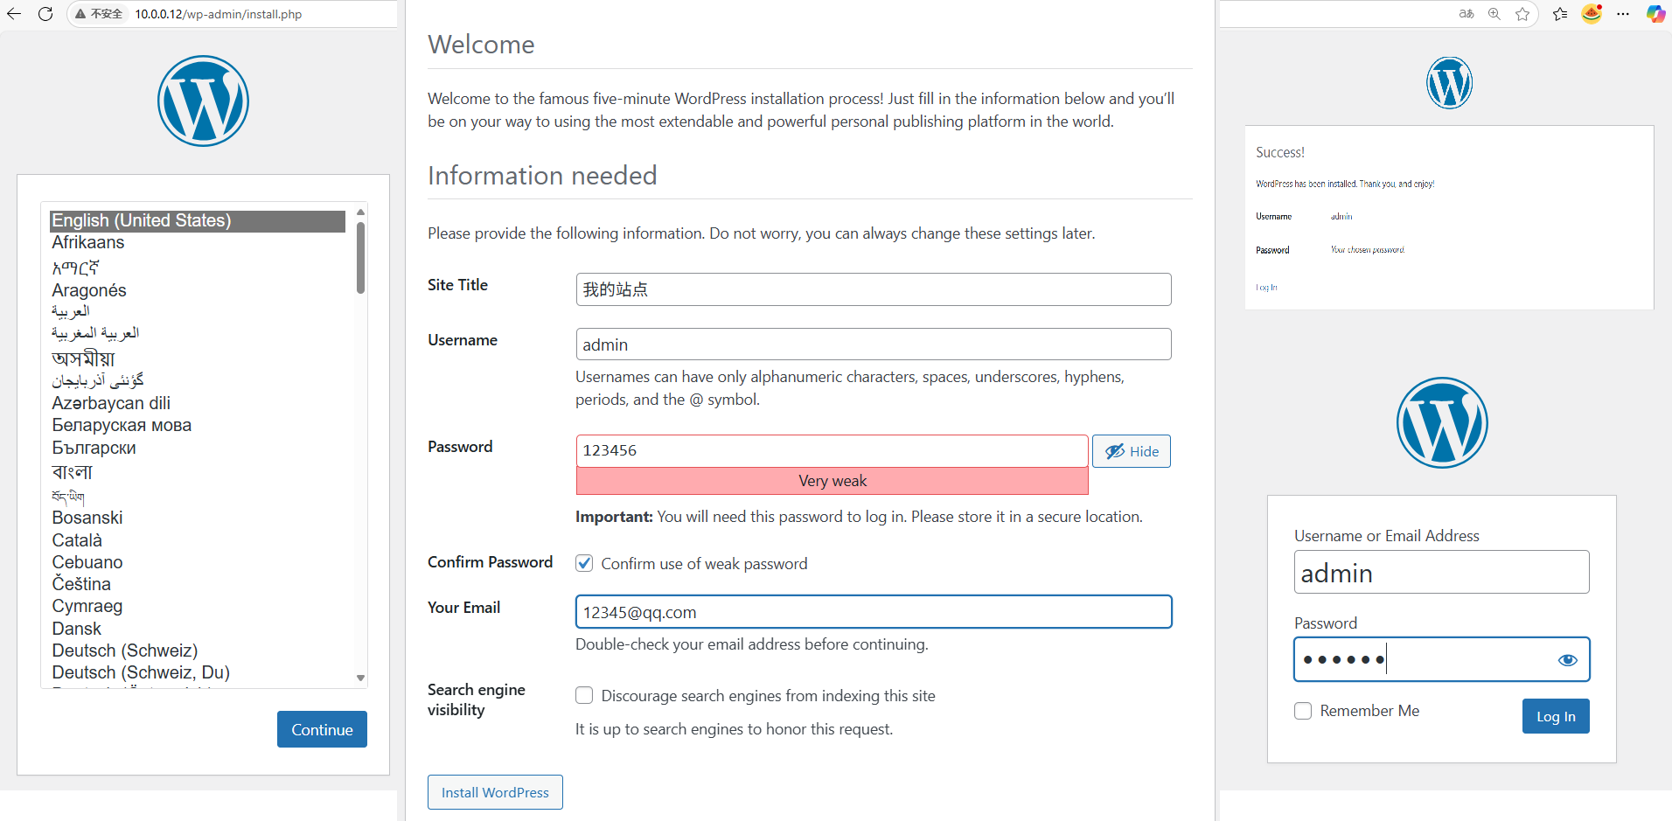The height and width of the screenshot is (828, 1672).
Task: Click the language list scrollbar thumb
Action: pyautogui.click(x=360, y=257)
